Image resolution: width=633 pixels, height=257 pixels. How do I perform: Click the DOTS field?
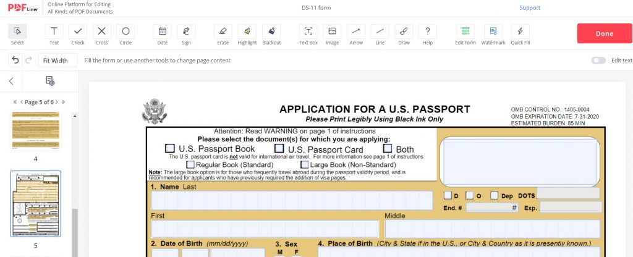tap(568, 193)
